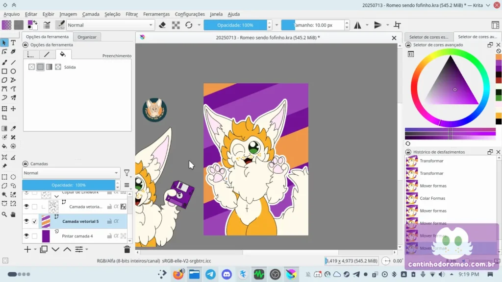Select the Color Sampler eyedropper tool
This screenshot has height=282, width=502.
point(13,129)
